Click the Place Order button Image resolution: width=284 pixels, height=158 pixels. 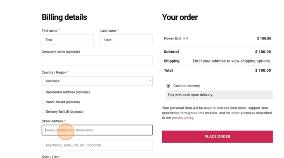tap(218, 137)
